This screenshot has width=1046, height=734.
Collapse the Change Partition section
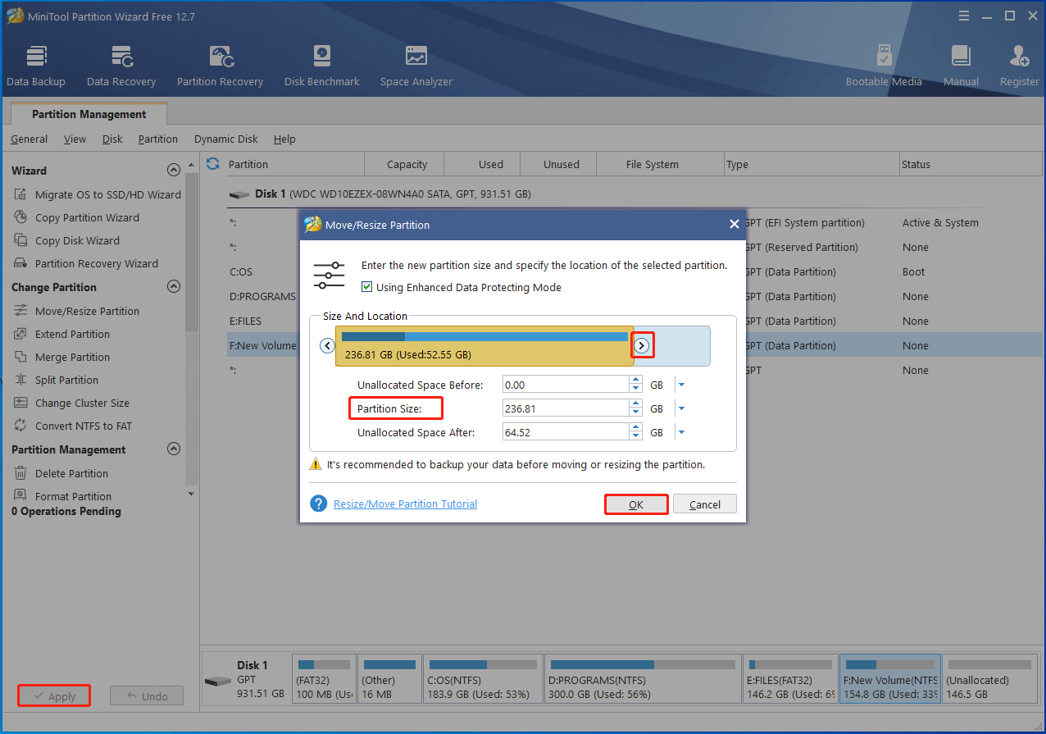pyautogui.click(x=173, y=287)
